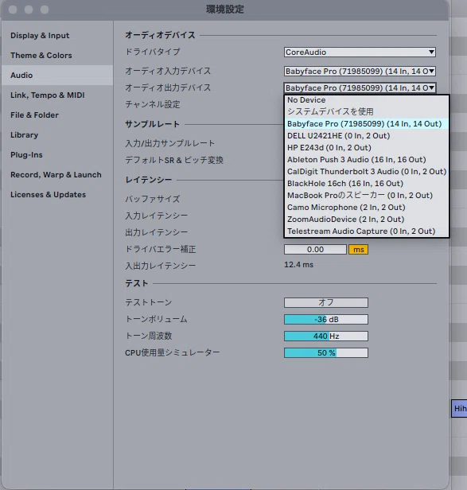Select MacBook Proのスピーカー output

pyautogui.click(x=367, y=196)
